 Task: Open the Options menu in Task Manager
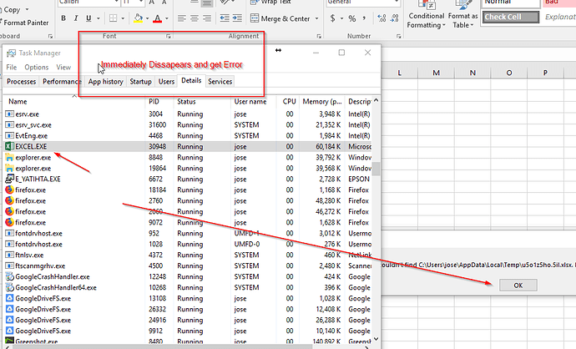pos(37,68)
